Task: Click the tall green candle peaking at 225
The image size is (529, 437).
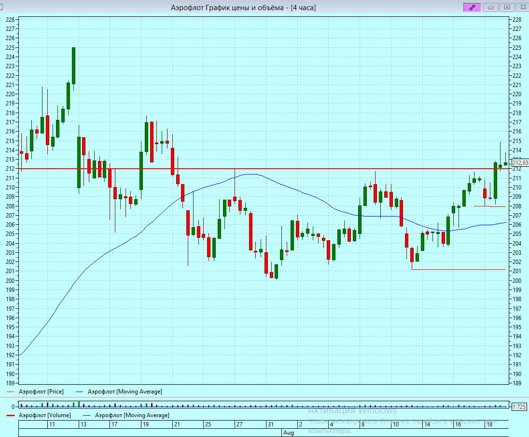Action: 73,66
